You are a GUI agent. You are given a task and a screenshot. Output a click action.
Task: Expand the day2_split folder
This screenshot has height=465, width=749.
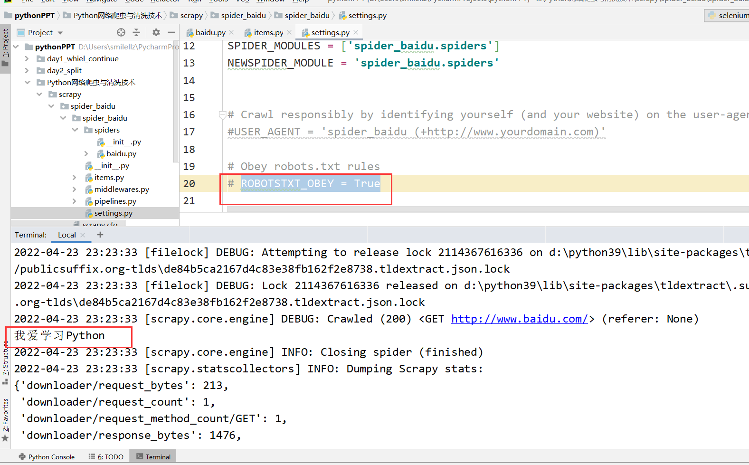pos(27,70)
